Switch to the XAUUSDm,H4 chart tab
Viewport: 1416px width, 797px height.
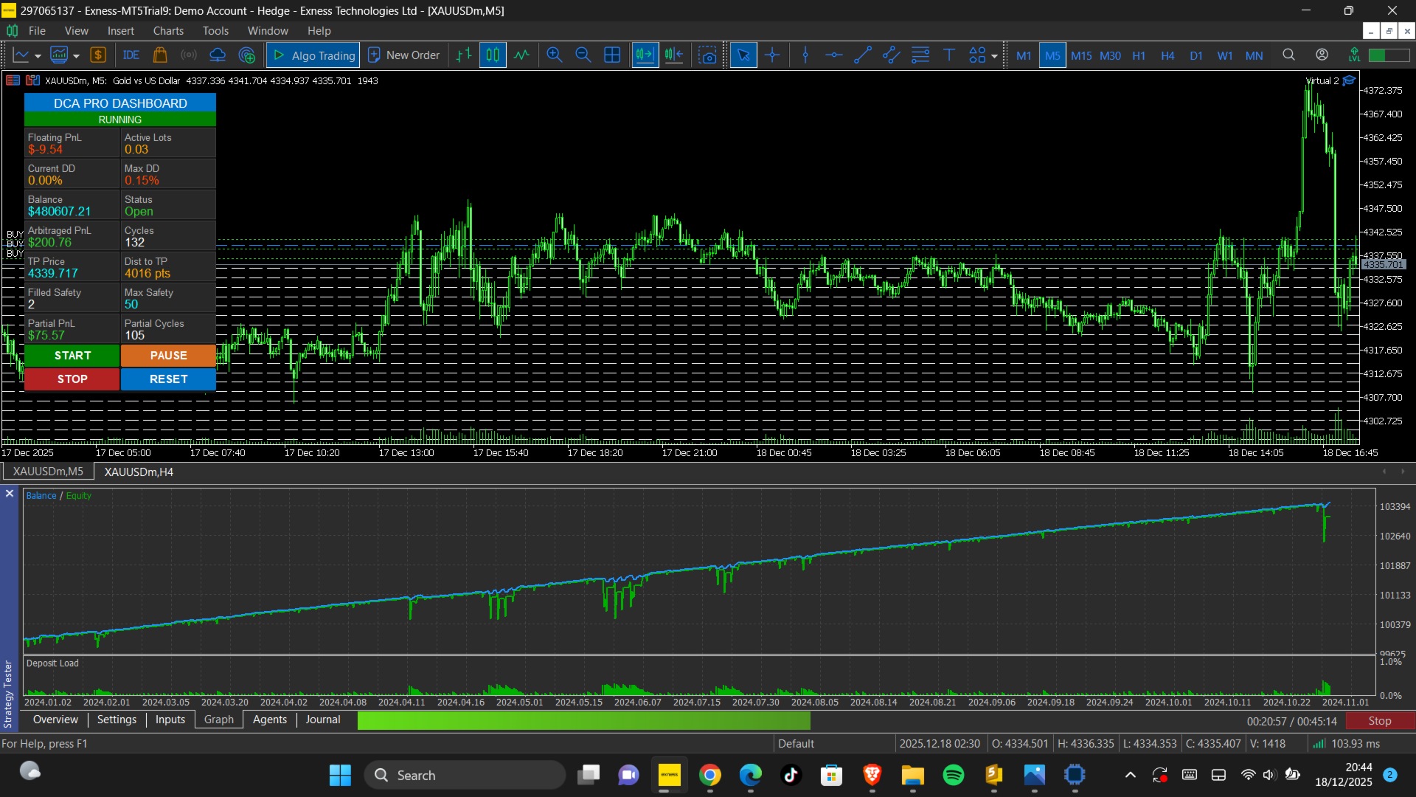(x=139, y=472)
